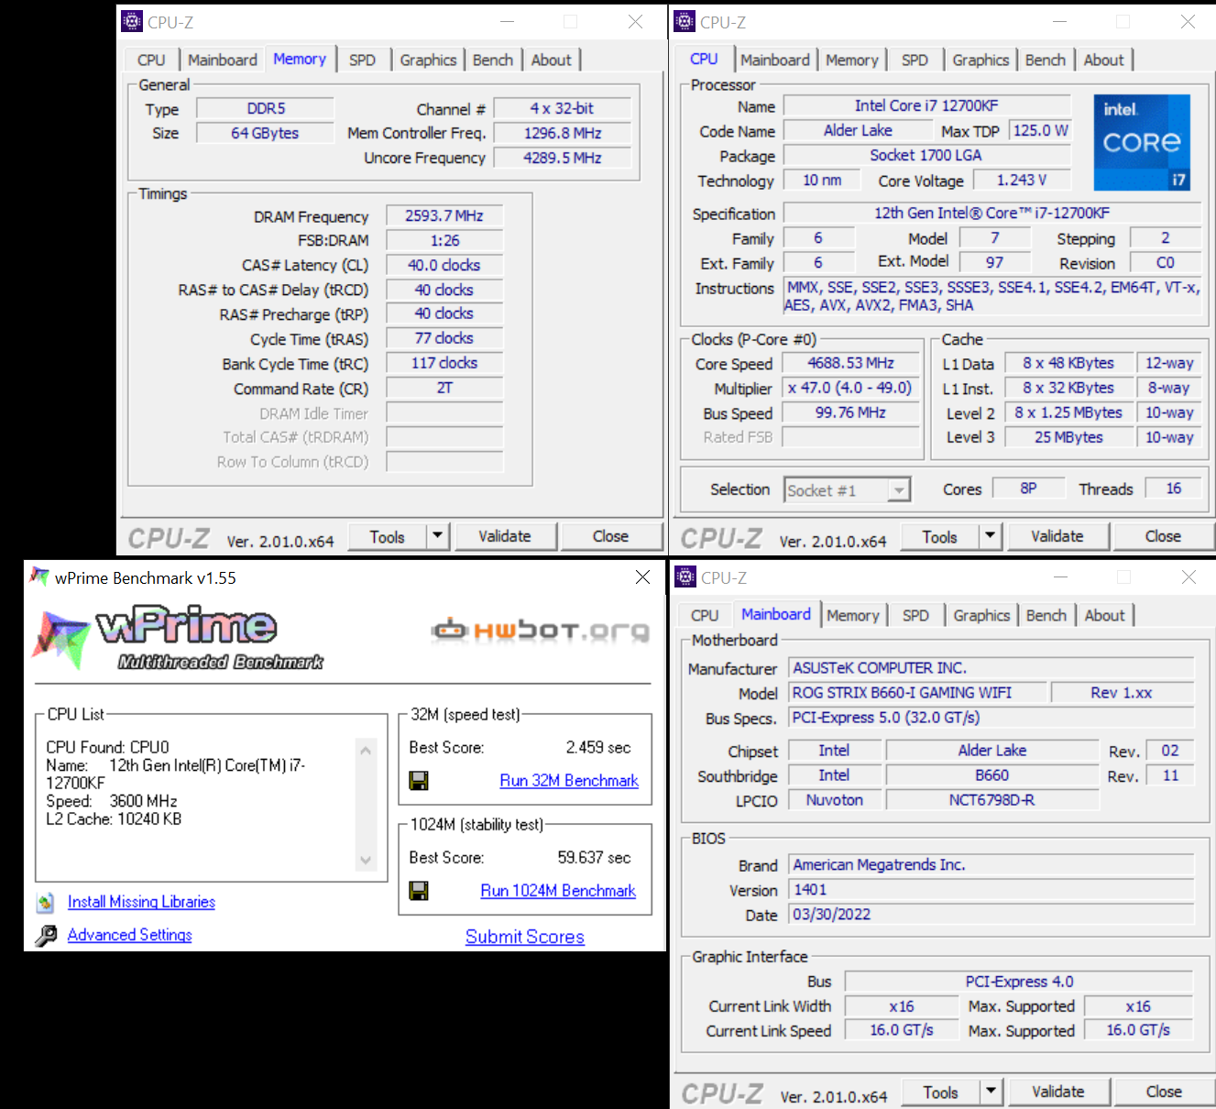Image resolution: width=1216 pixels, height=1109 pixels.
Task: Click Run 32M Benchmark link
Action: tap(569, 781)
